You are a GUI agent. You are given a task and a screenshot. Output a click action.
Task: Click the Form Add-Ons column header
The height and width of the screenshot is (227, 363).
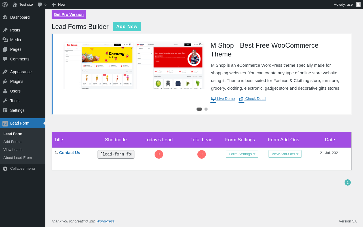click(x=284, y=140)
